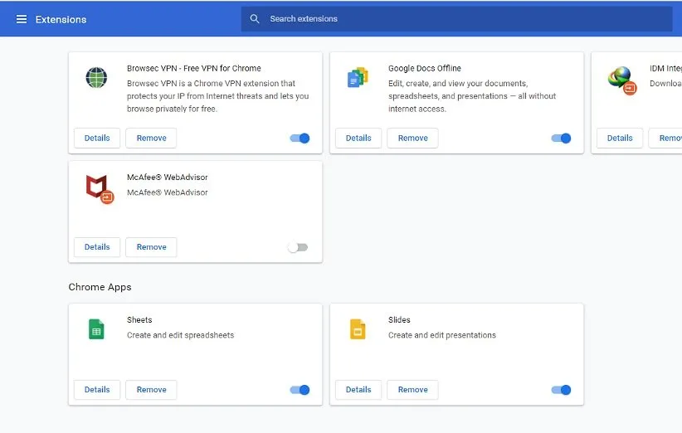Click the IDM Integration extension icon
The image size is (682, 433).
[x=620, y=78]
